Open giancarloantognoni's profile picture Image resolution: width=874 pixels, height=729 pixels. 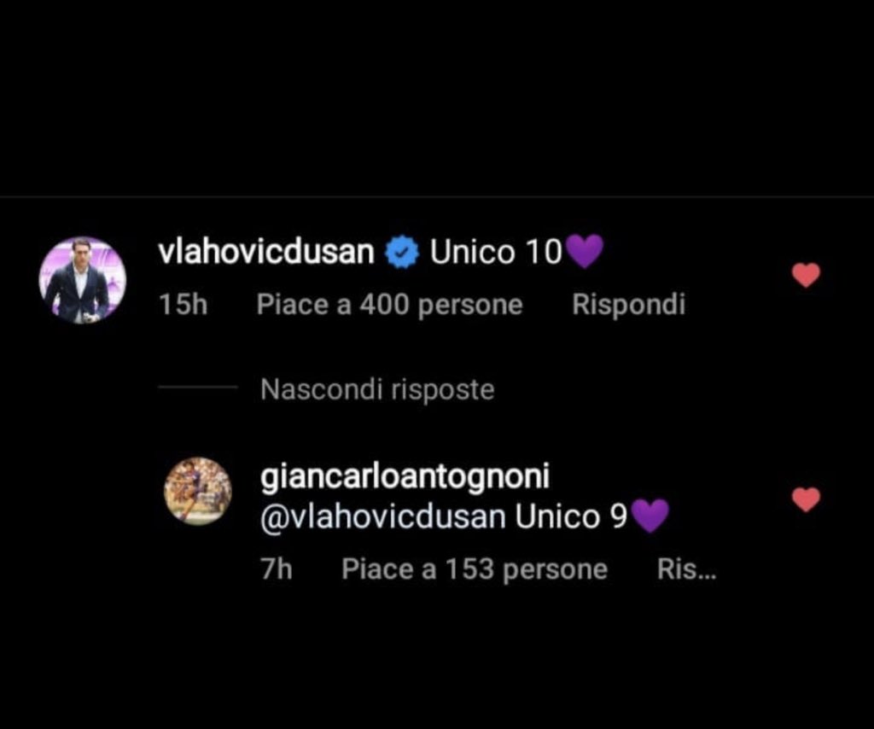click(198, 491)
